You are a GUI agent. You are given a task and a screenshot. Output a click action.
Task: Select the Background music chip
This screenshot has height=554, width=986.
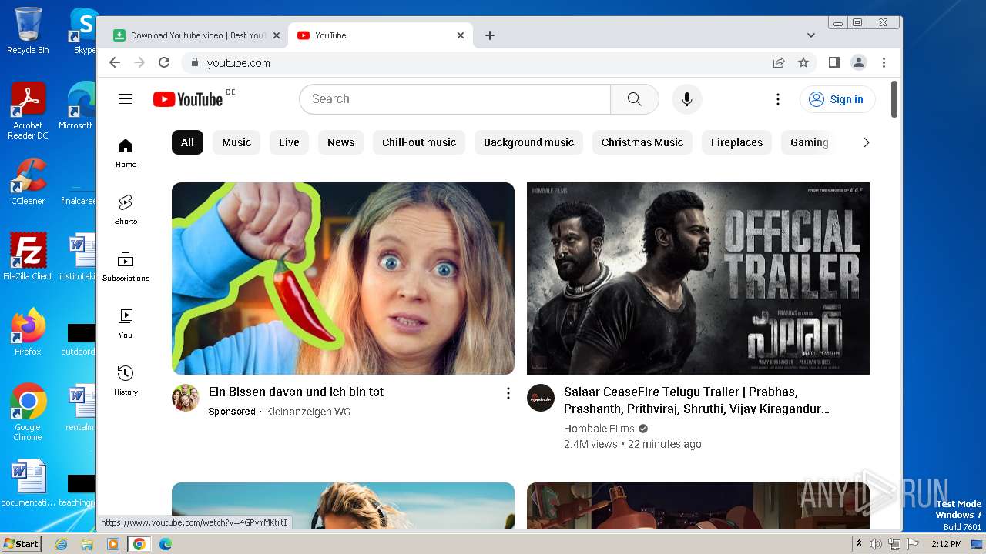pos(528,142)
